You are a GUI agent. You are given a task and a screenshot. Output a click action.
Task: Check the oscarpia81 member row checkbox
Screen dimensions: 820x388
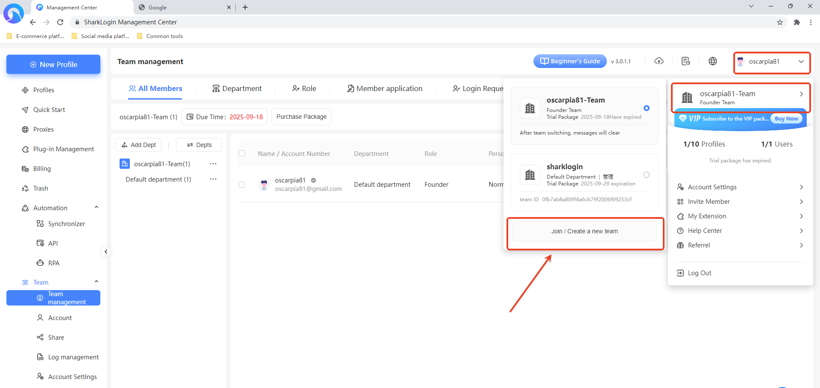(242, 185)
